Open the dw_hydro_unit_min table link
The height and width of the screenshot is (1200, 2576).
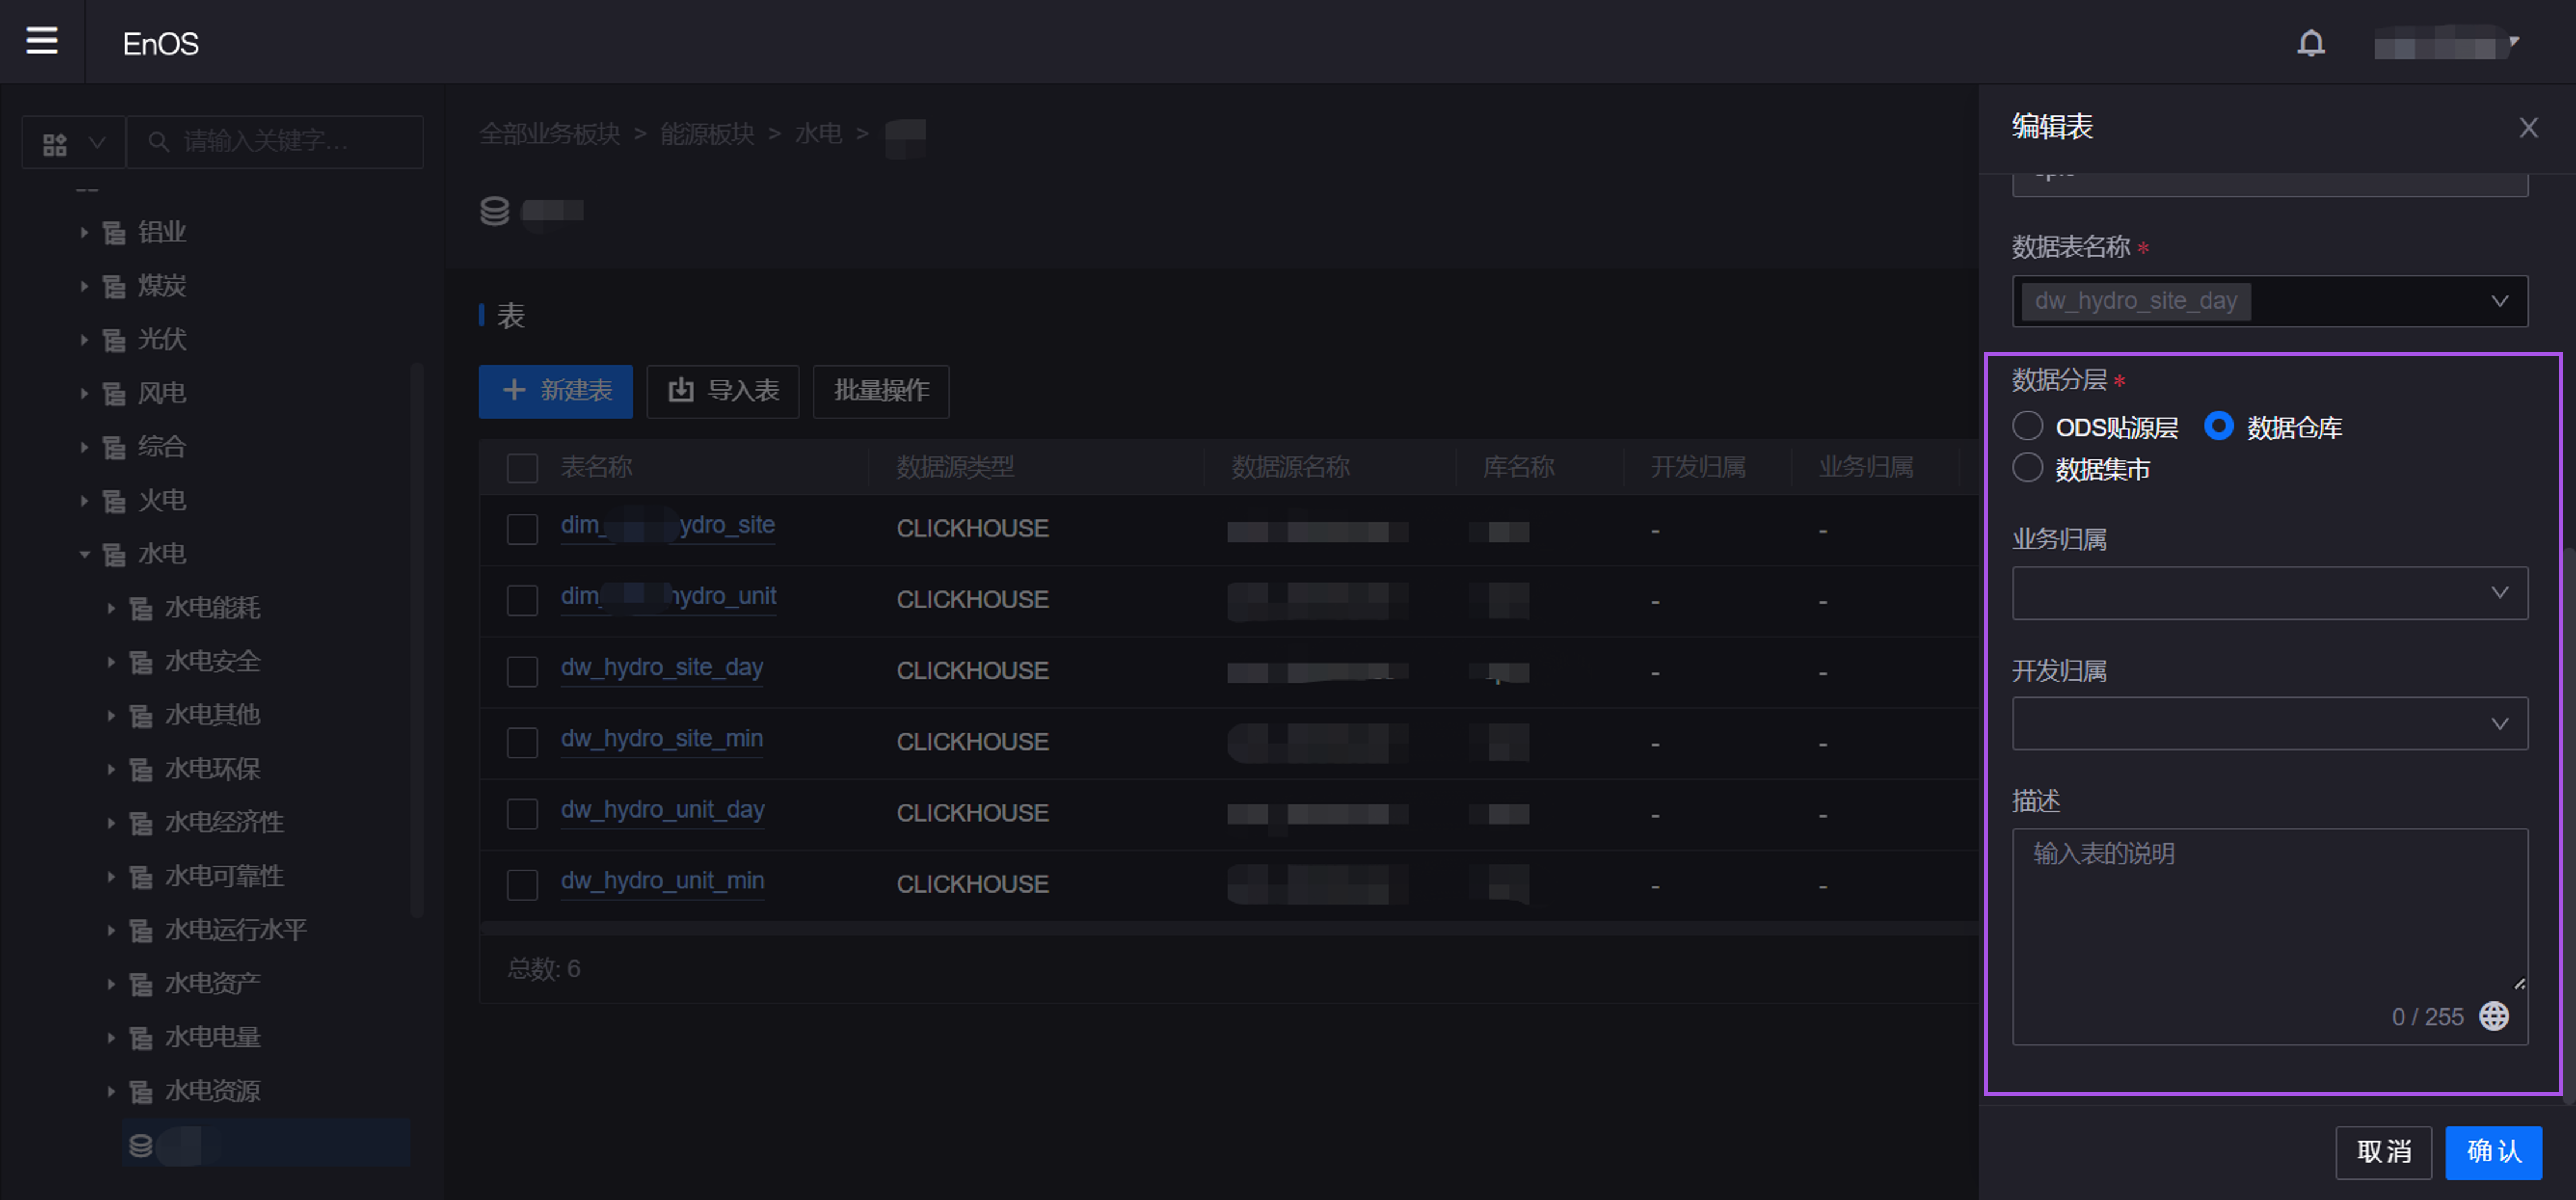663,881
